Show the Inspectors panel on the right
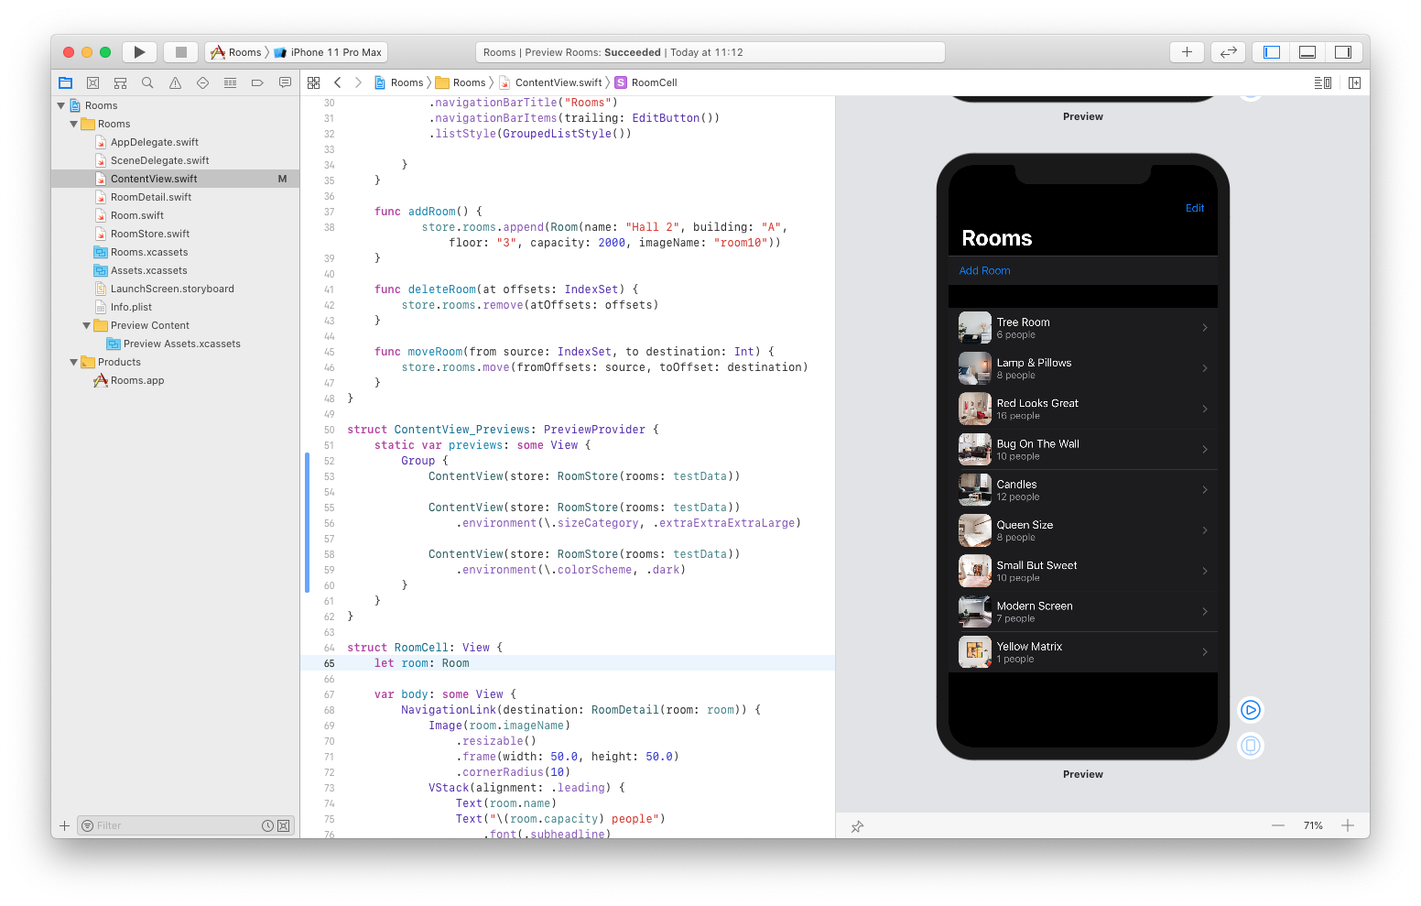Screen dimensions: 1421x906 click(1343, 51)
